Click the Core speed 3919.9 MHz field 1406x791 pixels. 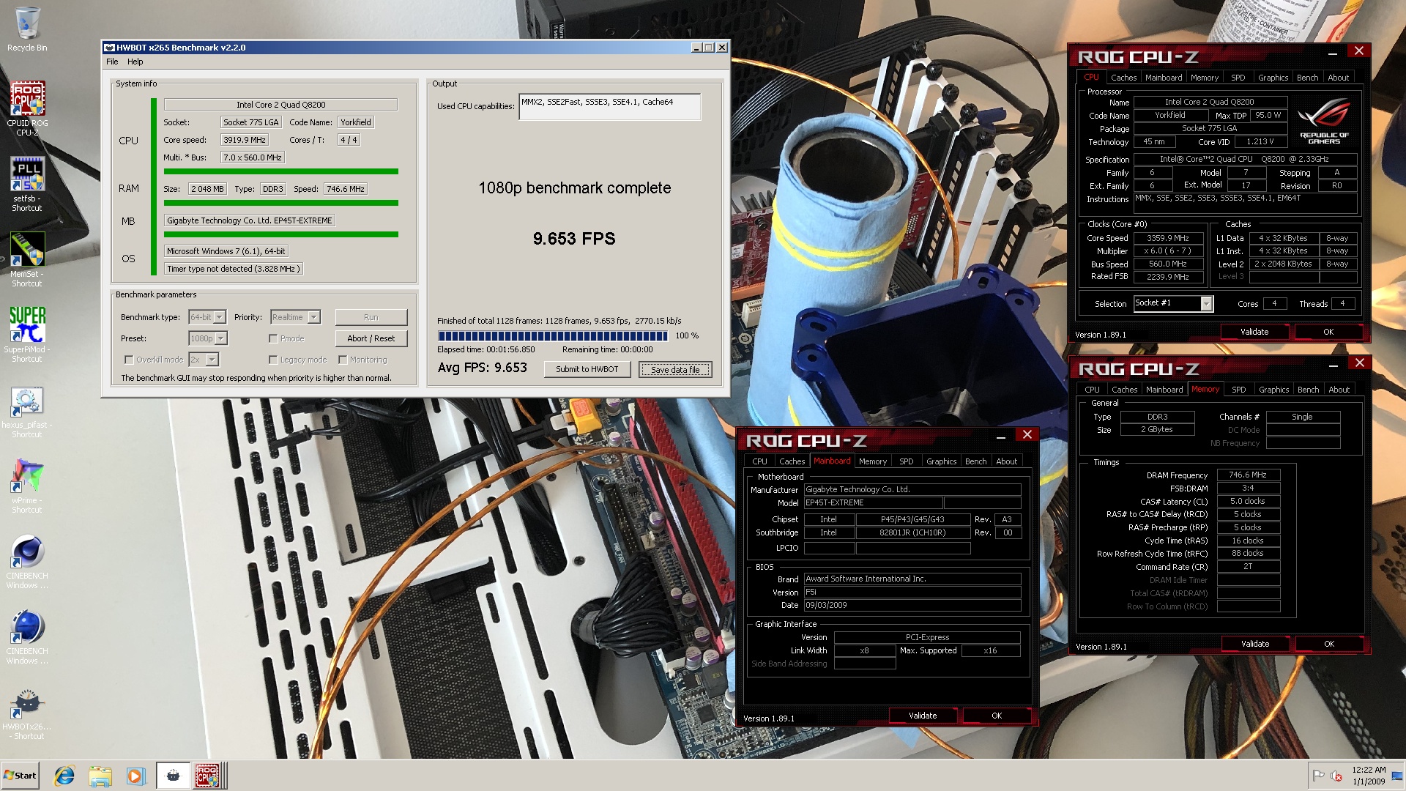pos(245,140)
